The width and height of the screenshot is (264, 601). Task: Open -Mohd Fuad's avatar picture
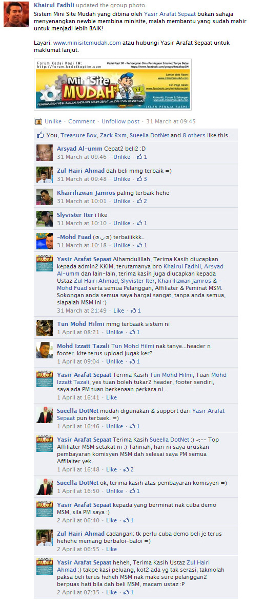coord(44,241)
